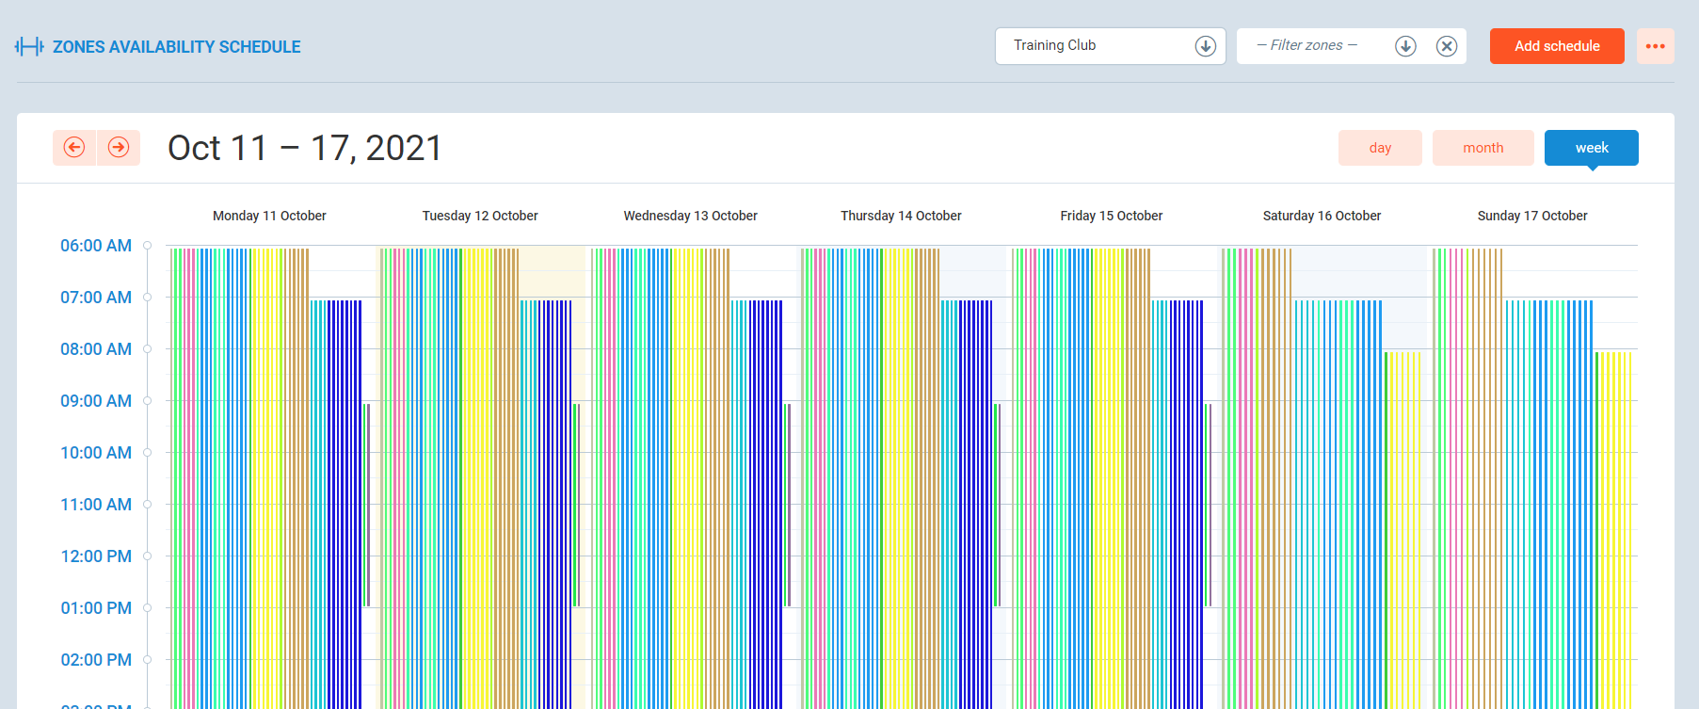Screen dimensions: 1699x709
Task: Switch to day view
Action: (1380, 148)
